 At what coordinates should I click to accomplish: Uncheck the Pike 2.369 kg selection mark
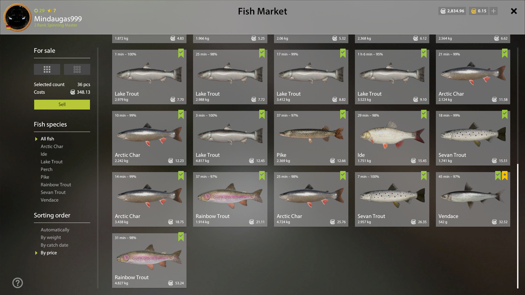click(x=343, y=114)
